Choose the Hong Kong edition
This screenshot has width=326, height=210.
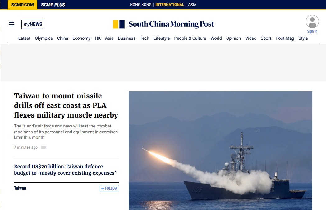pos(141,5)
